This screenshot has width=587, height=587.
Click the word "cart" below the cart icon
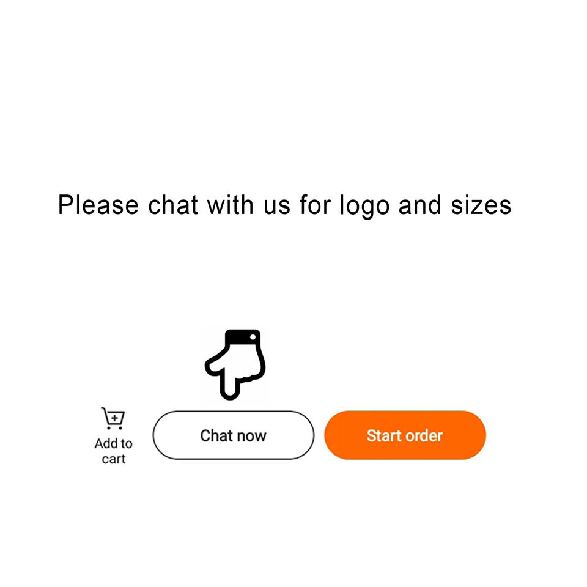114,459
